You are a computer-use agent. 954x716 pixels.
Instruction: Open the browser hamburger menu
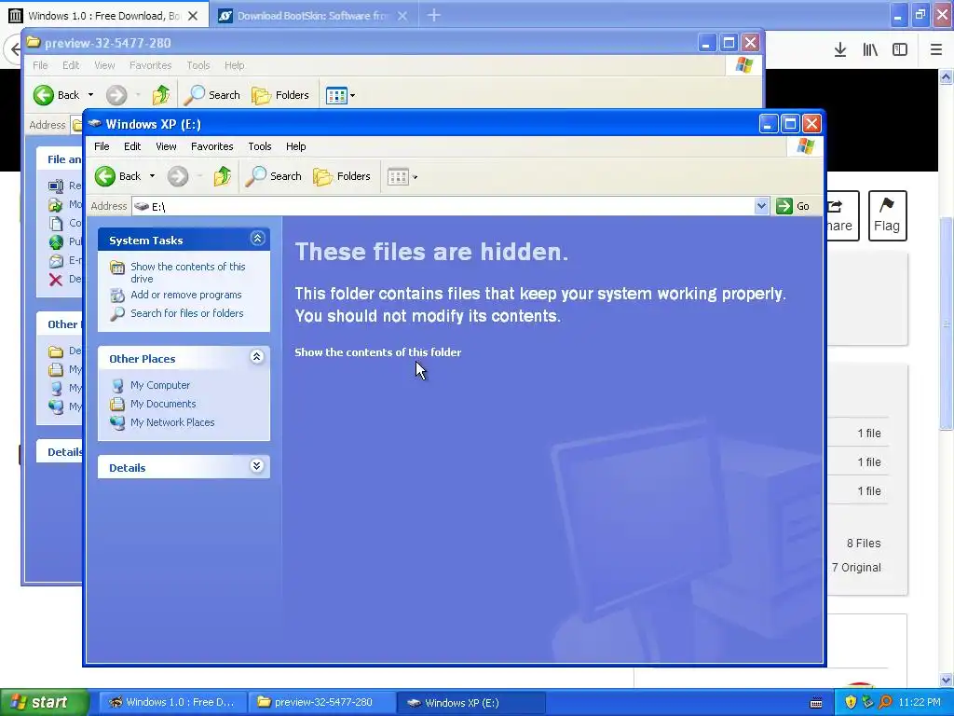pyautogui.click(x=935, y=49)
